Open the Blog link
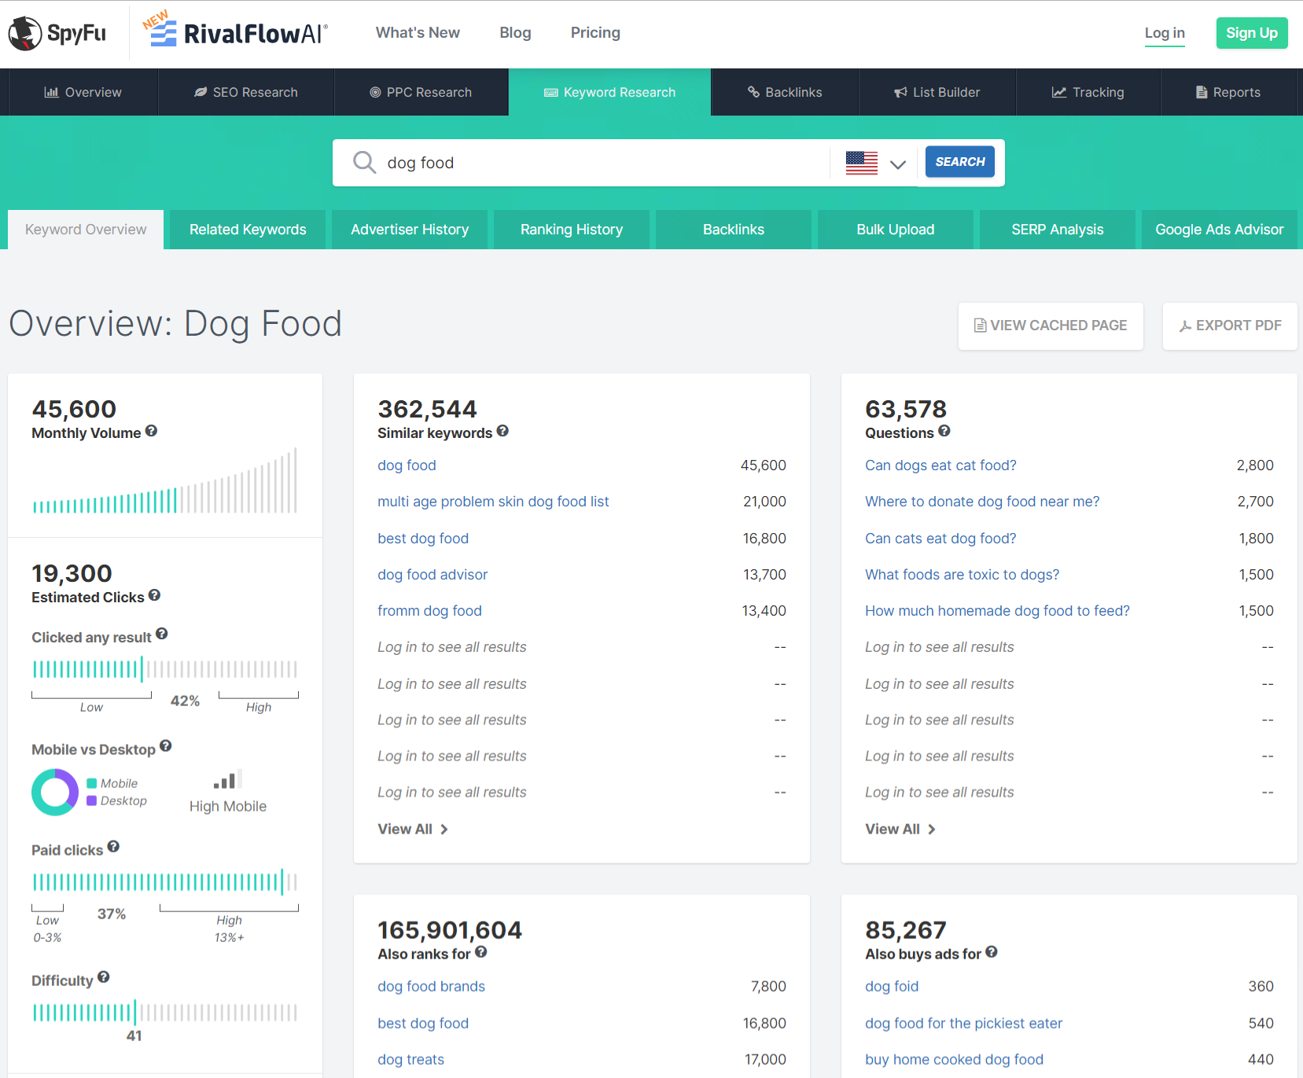The width and height of the screenshot is (1303, 1078). coord(515,32)
